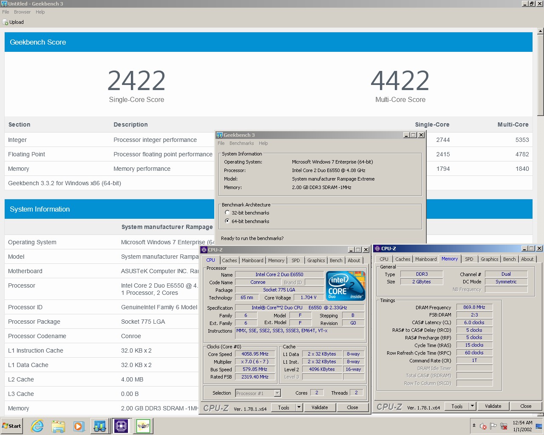
Task: Click Tools button in left CPU-Z
Action: coord(283,407)
